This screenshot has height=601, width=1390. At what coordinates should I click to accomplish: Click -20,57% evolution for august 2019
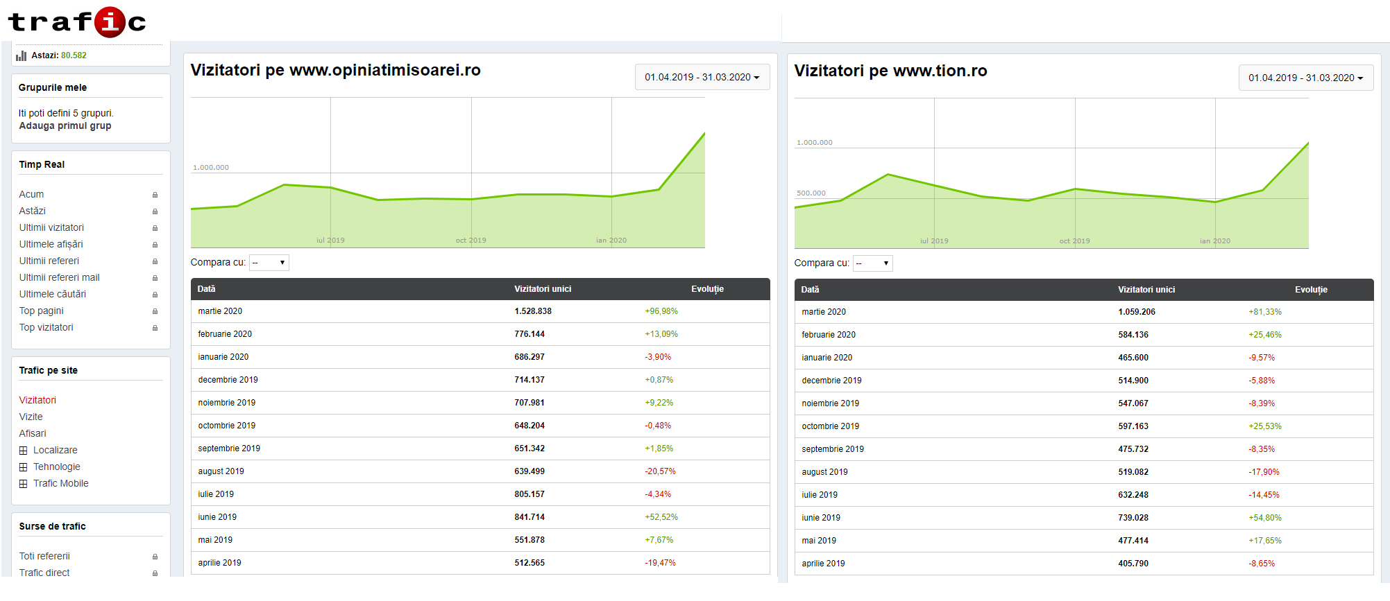click(x=660, y=471)
